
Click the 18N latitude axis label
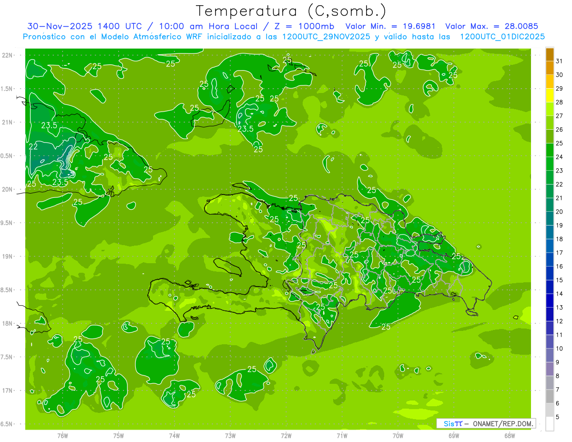(x=8, y=323)
